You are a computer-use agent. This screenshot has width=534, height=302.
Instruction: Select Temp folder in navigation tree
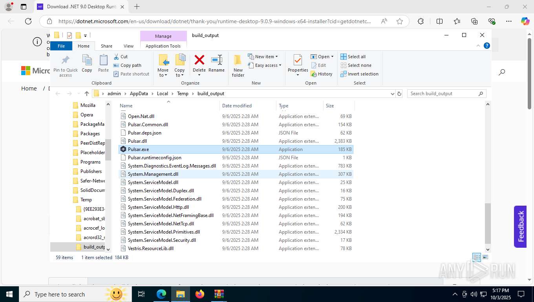pos(86,199)
